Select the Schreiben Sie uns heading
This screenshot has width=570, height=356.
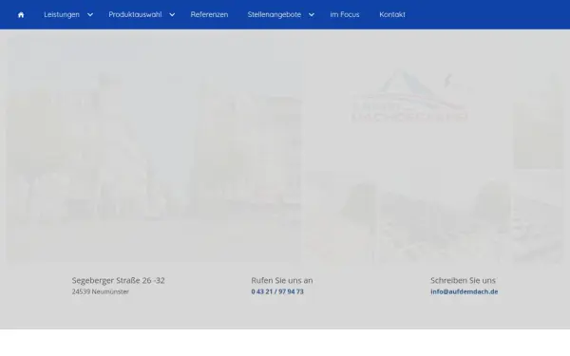[463, 280]
